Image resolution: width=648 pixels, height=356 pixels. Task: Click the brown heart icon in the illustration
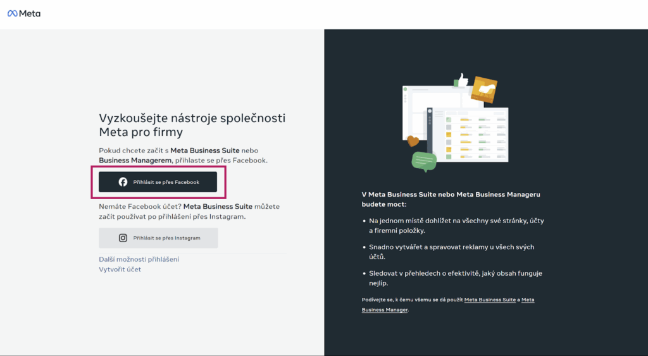[413, 140]
